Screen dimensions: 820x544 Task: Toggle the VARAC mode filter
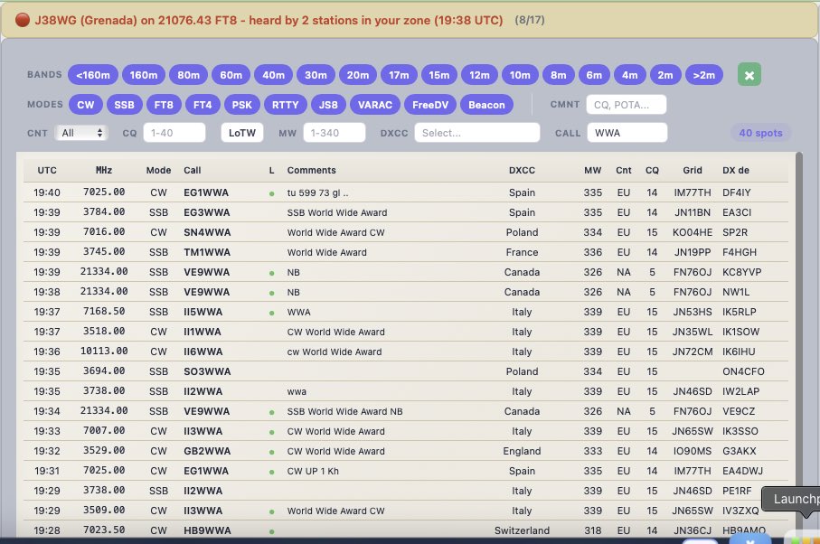[375, 105]
